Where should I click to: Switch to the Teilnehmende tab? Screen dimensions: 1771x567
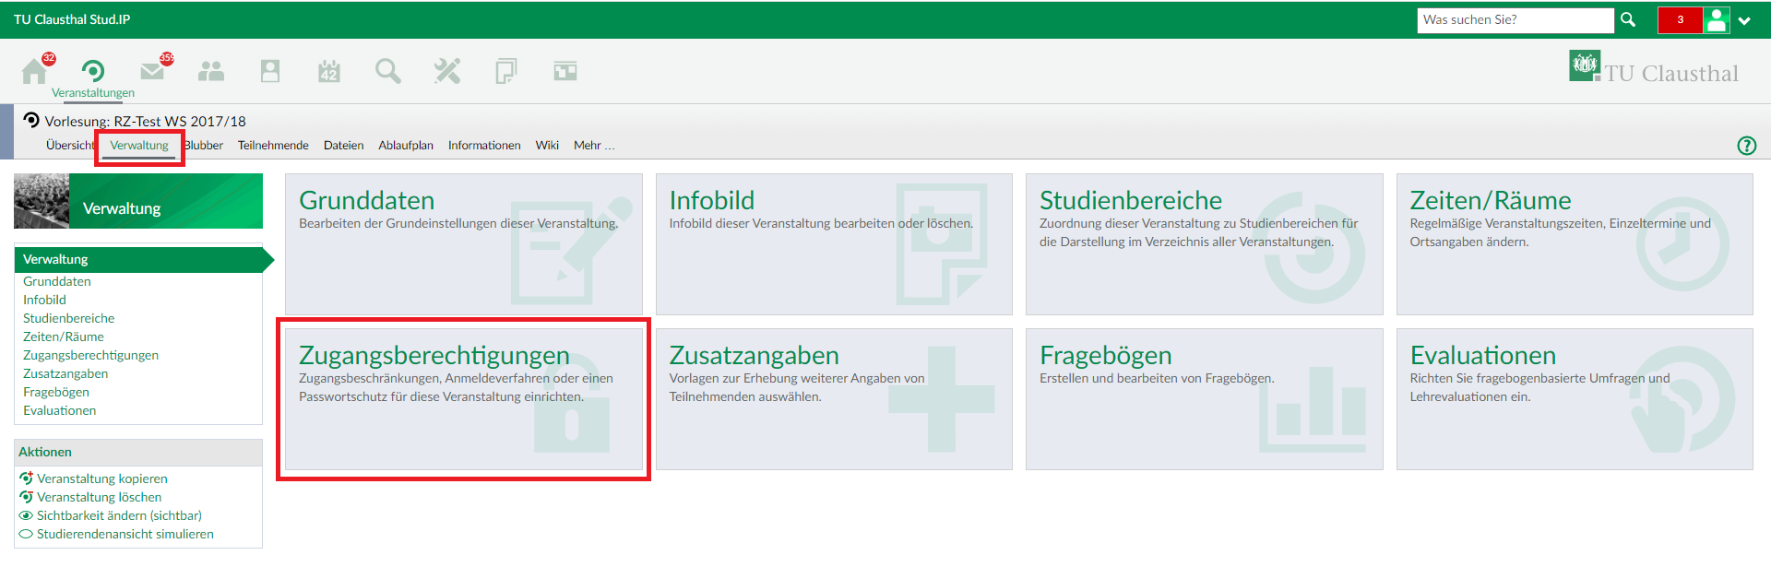pyautogui.click(x=273, y=146)
